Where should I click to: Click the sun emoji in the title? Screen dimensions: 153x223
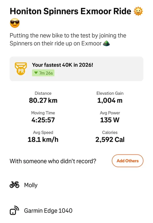click(x=138, y=11)
